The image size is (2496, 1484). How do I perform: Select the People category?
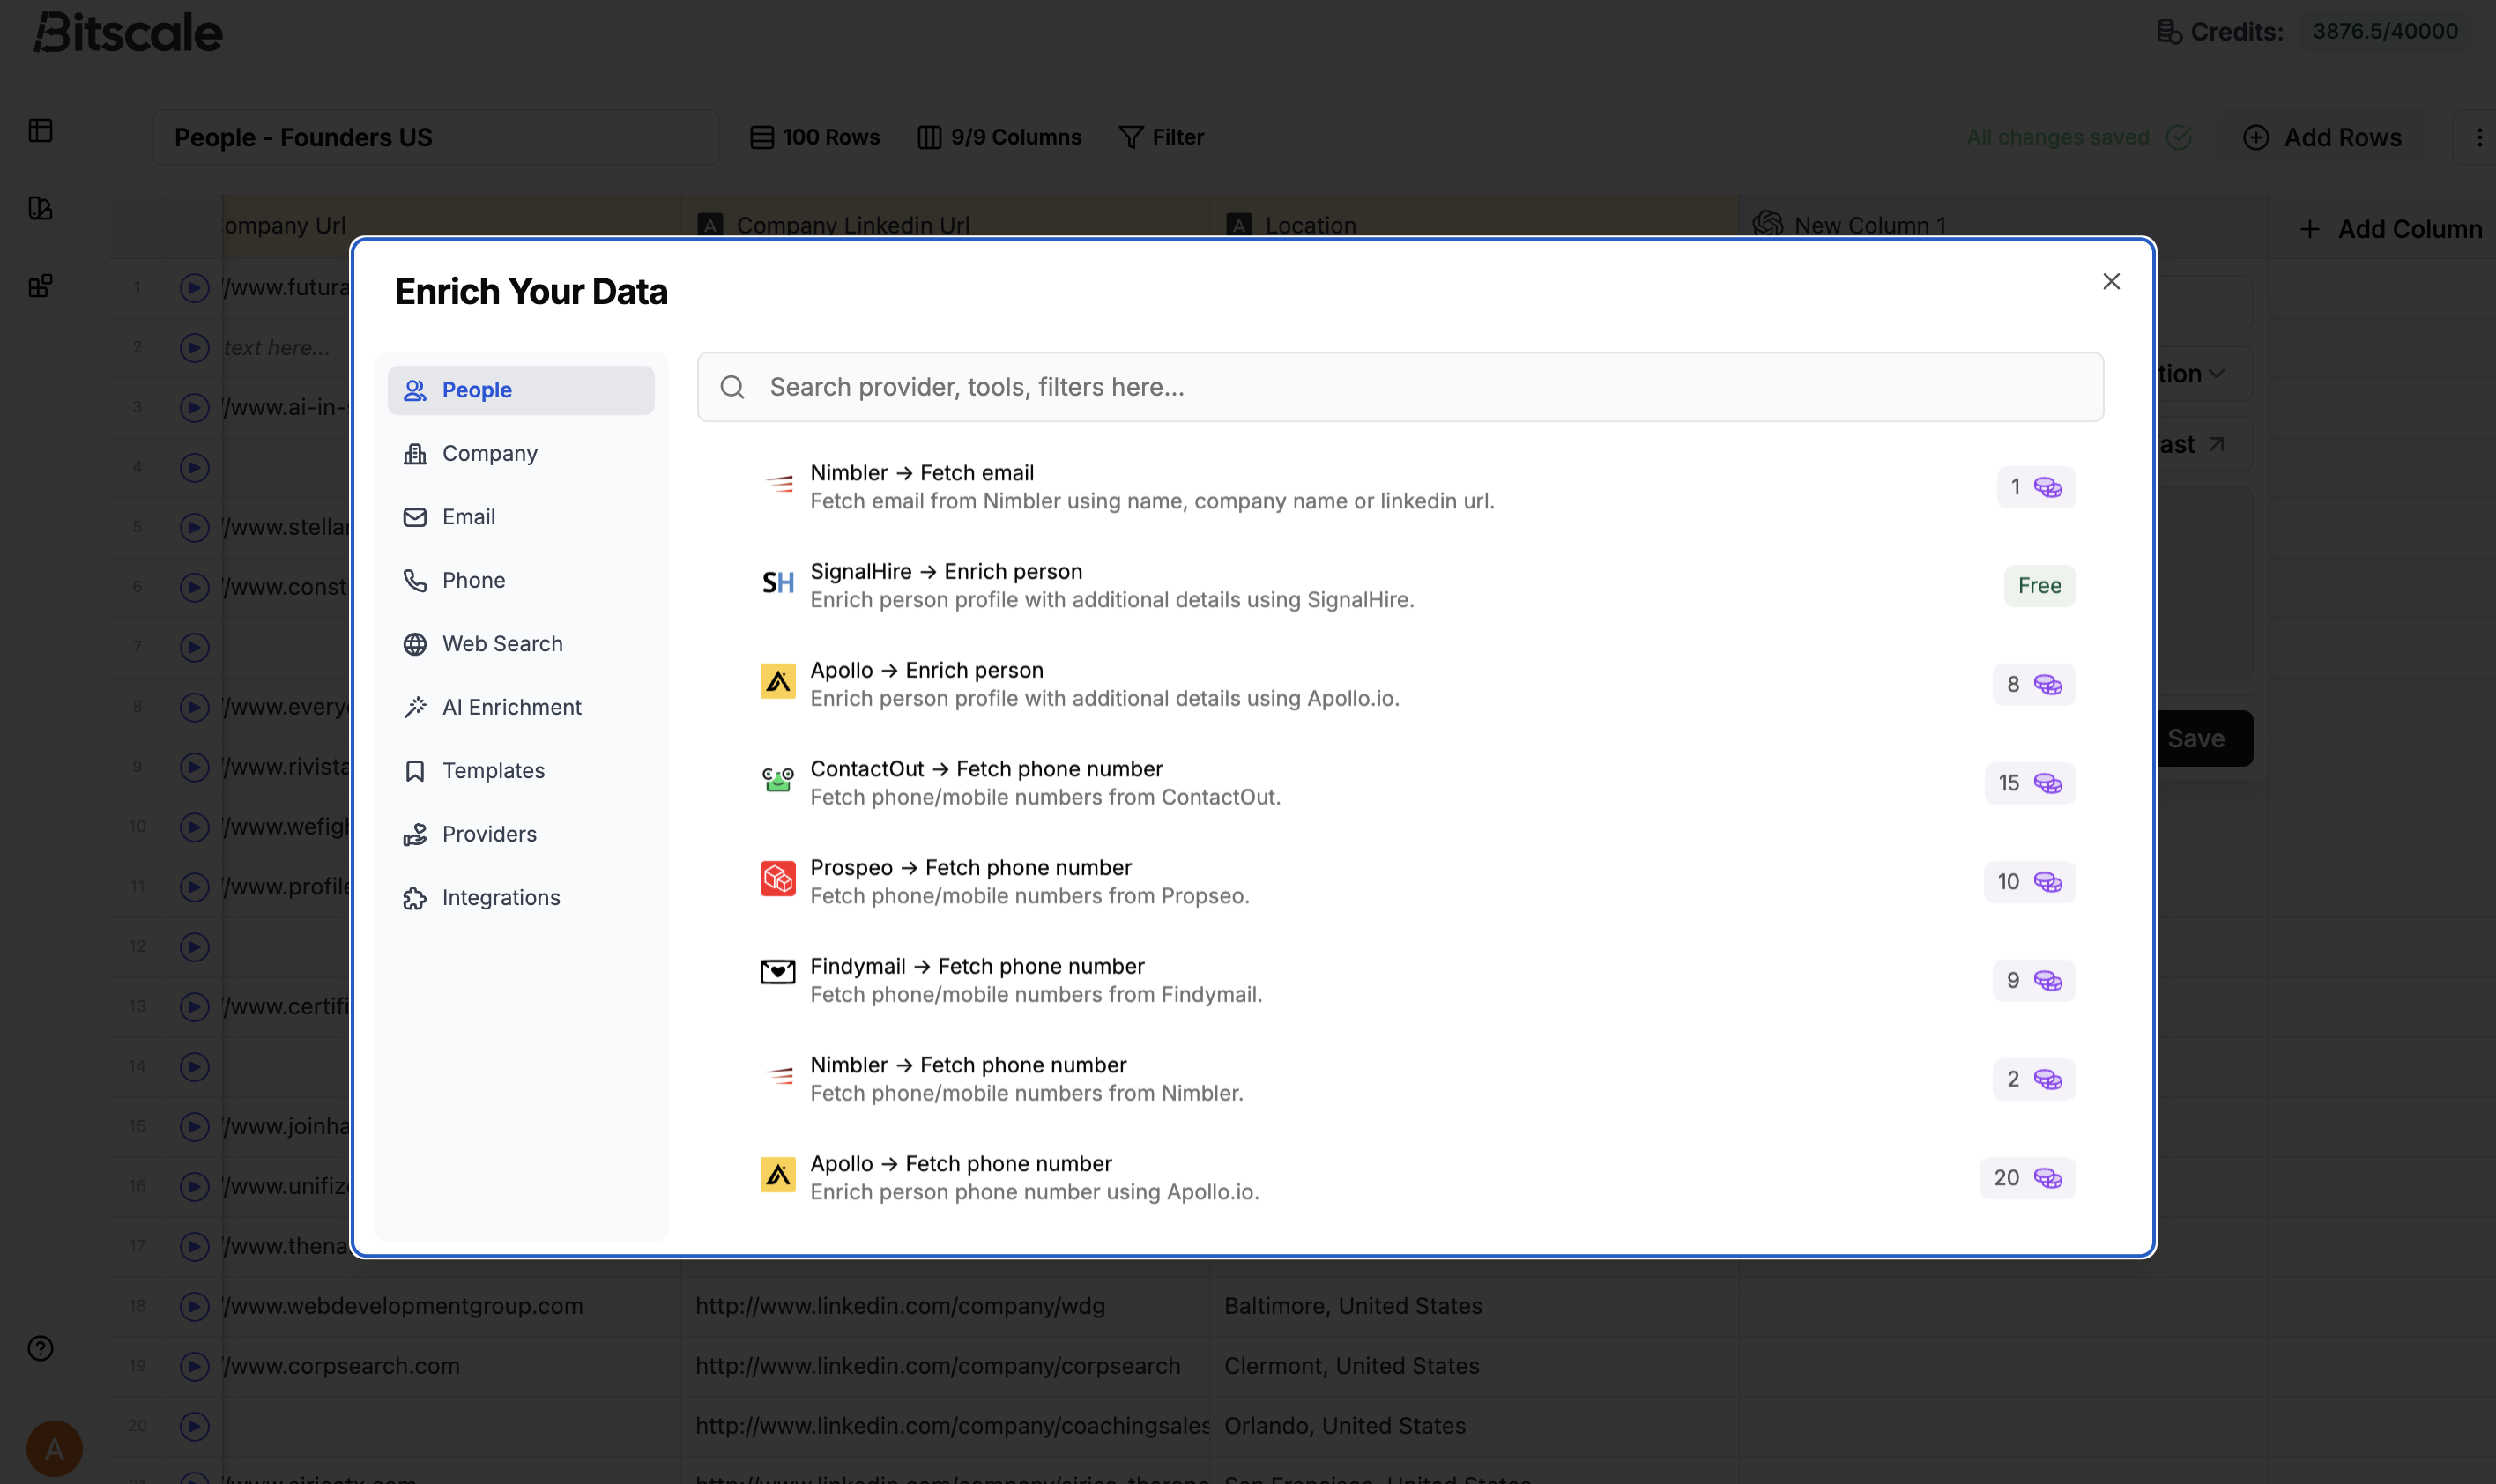pyautogui.click(x=521, y=390)
